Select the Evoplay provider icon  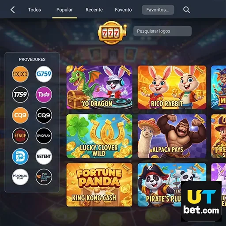44,136
